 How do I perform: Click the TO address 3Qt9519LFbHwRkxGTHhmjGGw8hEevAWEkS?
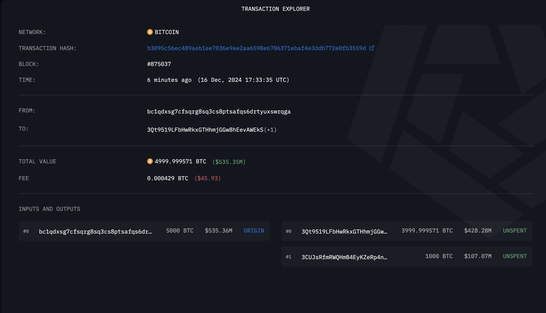205,130
